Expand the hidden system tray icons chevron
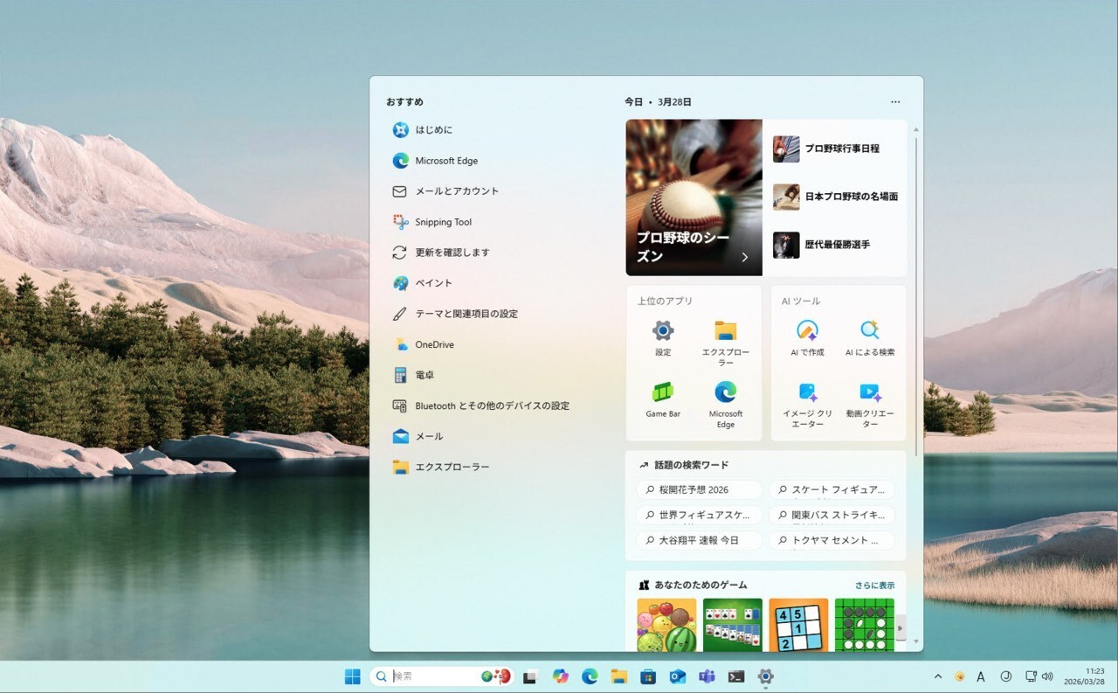Viewport: 1118px width, 693px height. pyautogui.click(x=938, y=676)
